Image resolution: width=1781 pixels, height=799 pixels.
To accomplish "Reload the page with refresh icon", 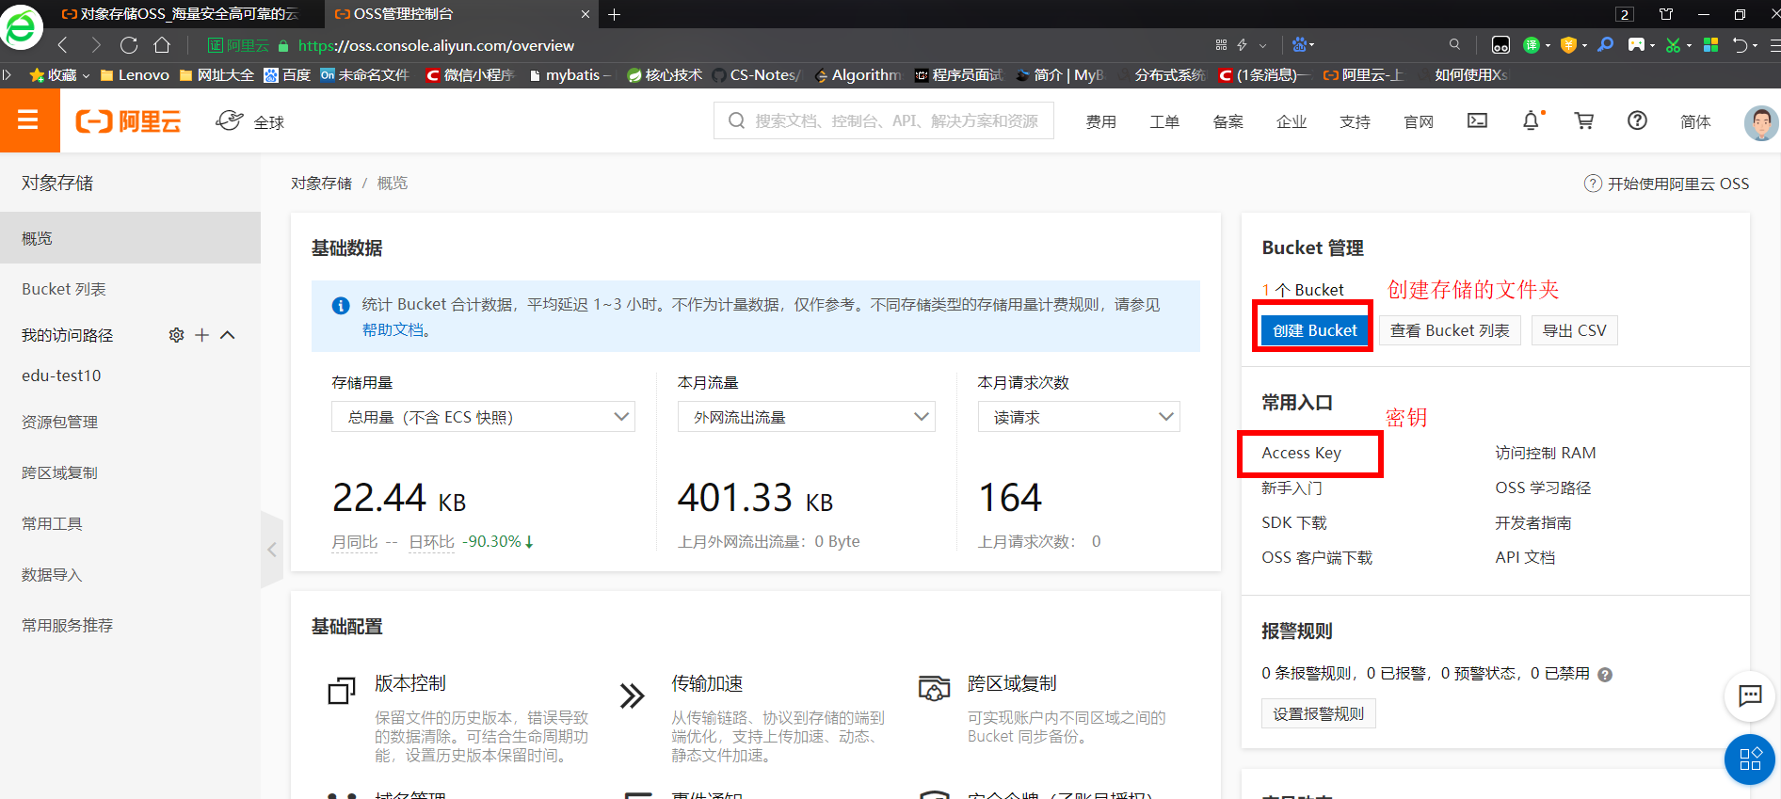I will coord(129,45).
